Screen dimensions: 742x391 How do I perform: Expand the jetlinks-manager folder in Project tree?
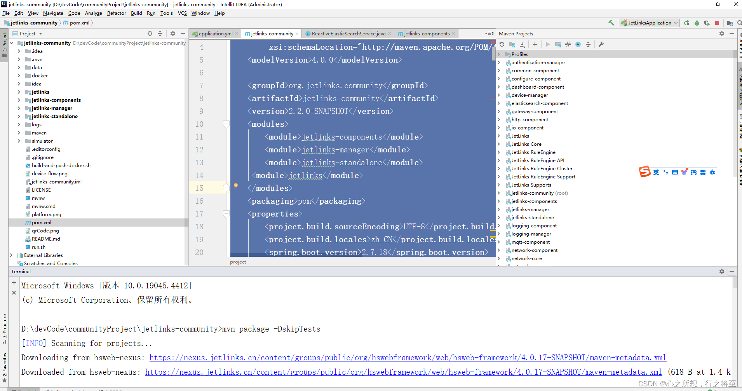(19, 108)
